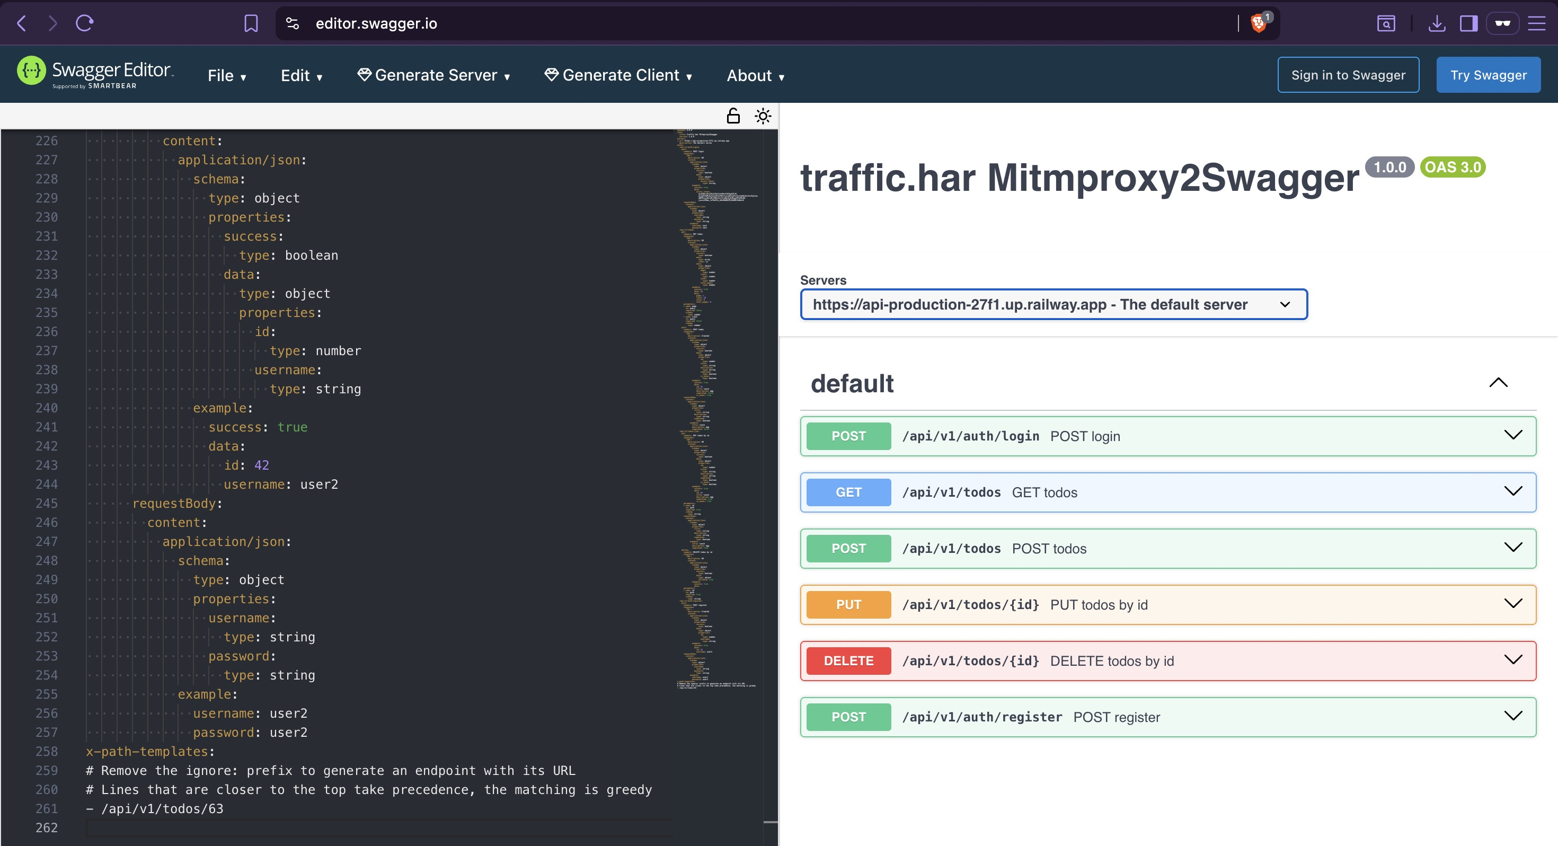Viewport: 1558px width, 846px height.
Task: Expand the GET /api/v1/todos operation chevron
Action: coord(1512,491)
